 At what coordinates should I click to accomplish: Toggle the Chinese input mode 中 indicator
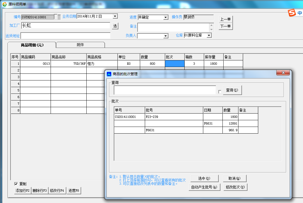click(x=300, y=13)
